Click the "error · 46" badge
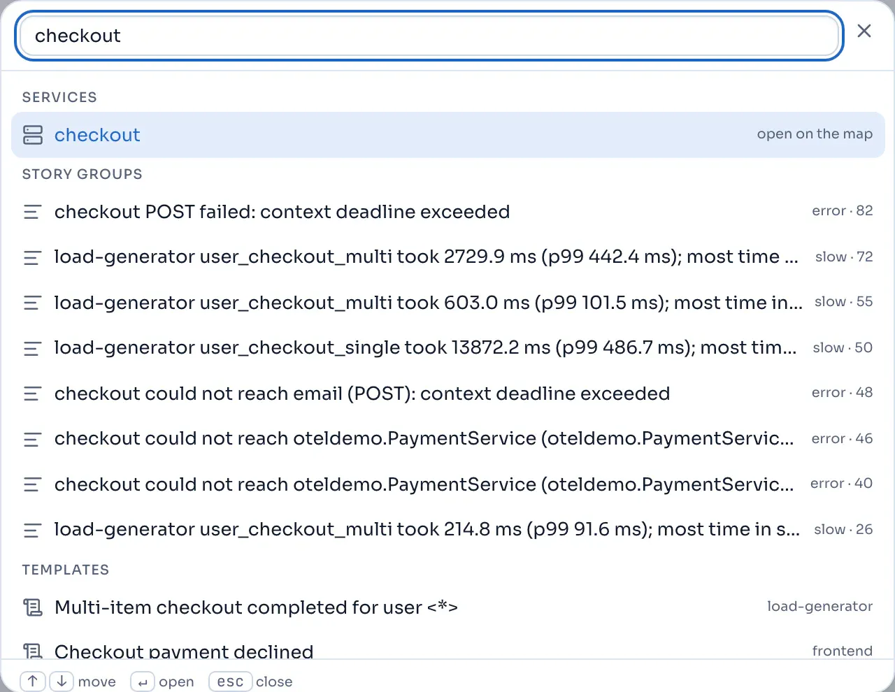Viewport: 895px width, 692px height. pyautogui.click(x=842, y=439)
